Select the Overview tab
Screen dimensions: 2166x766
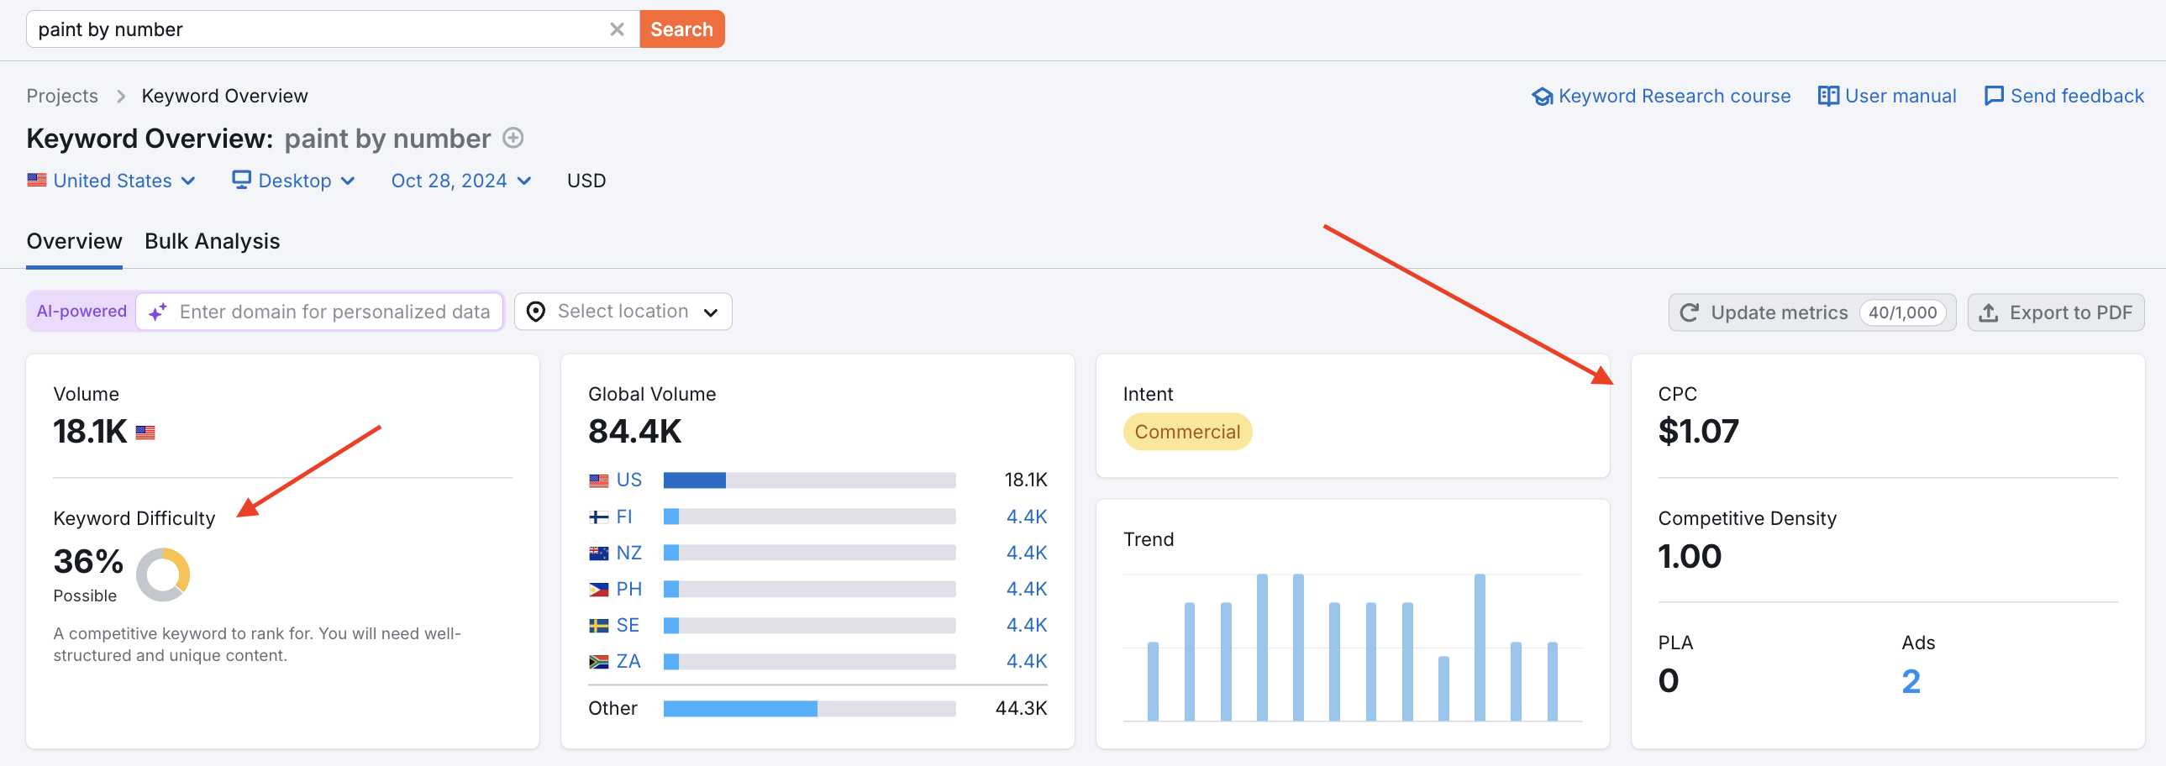tap(74, 241)
